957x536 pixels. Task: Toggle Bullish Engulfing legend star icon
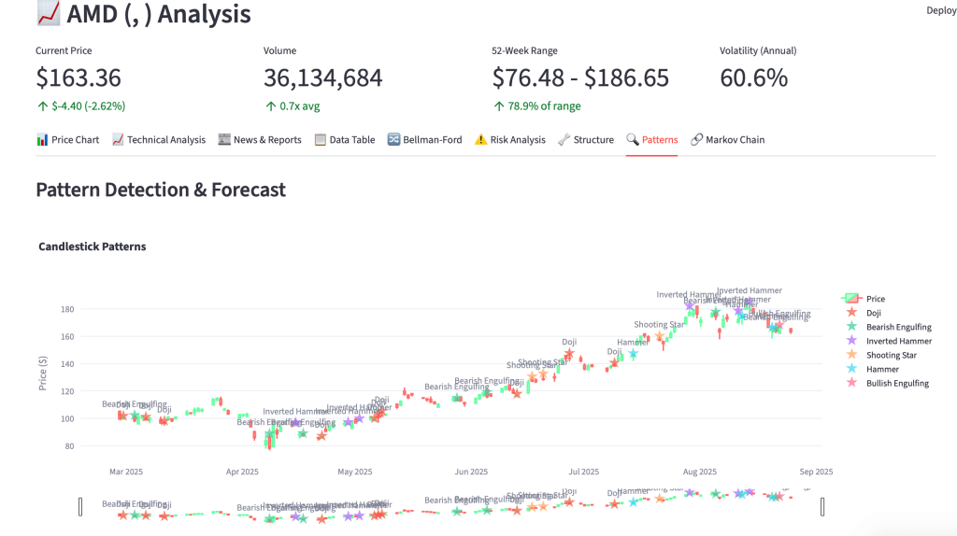pyautogui.click(x=851, y=383)
